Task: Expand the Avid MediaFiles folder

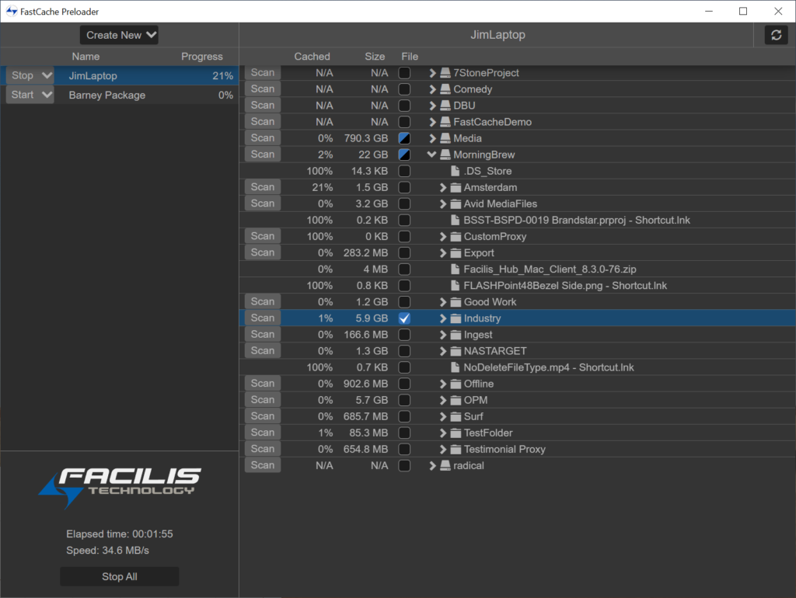Action: [x=443, y=203]
